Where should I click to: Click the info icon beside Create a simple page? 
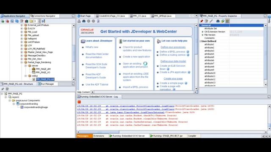[x=186, y=83]
